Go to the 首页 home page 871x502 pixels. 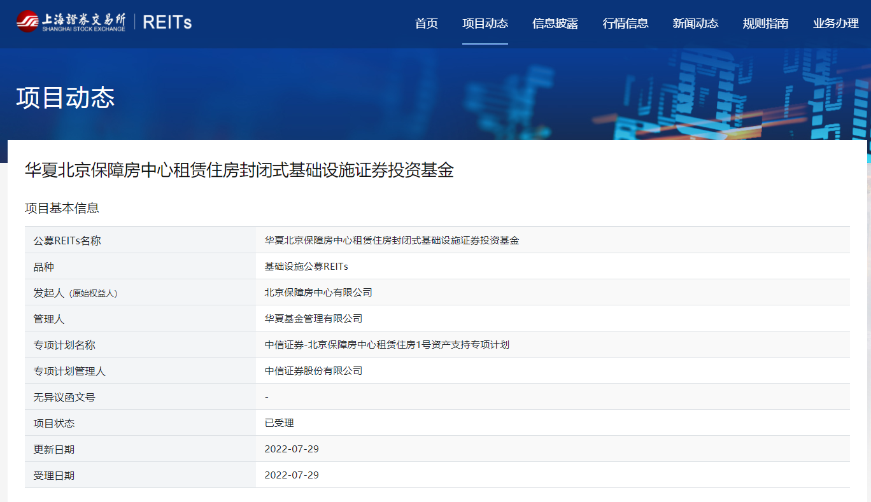(x=427, y=24)
